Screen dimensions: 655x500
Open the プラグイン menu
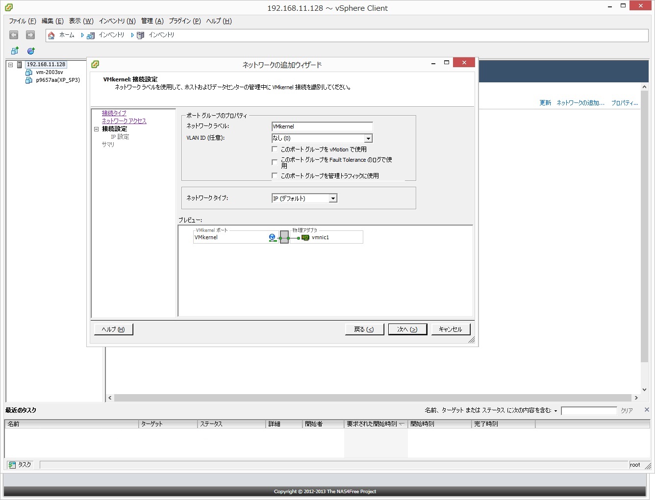[185, 21]
